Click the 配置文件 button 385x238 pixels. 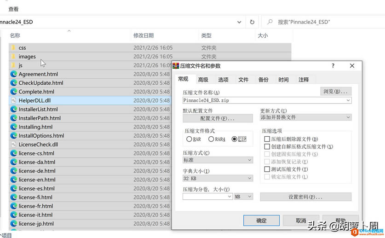pos(218,118)
